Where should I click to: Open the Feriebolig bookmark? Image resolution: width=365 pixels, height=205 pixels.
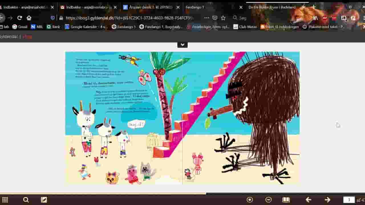pos(208,27)
